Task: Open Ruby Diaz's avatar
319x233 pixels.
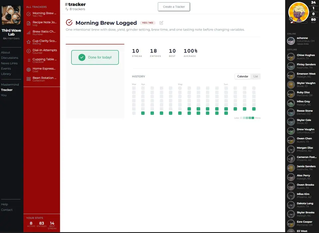Action: (291, 94)
